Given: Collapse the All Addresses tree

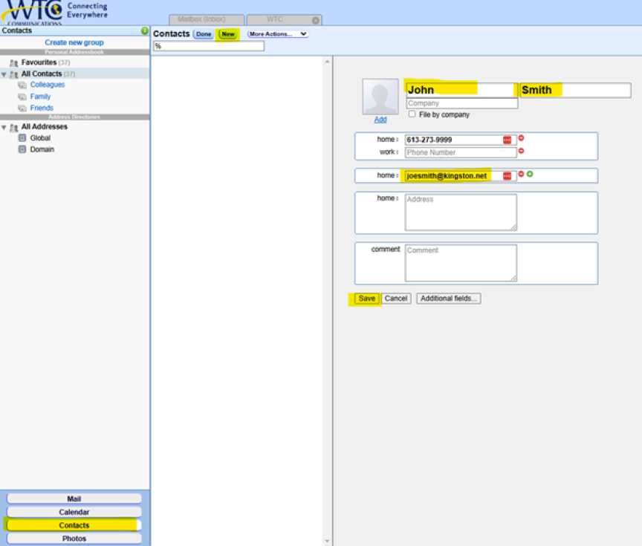Looking at the screenshot, I should [4, 127].
